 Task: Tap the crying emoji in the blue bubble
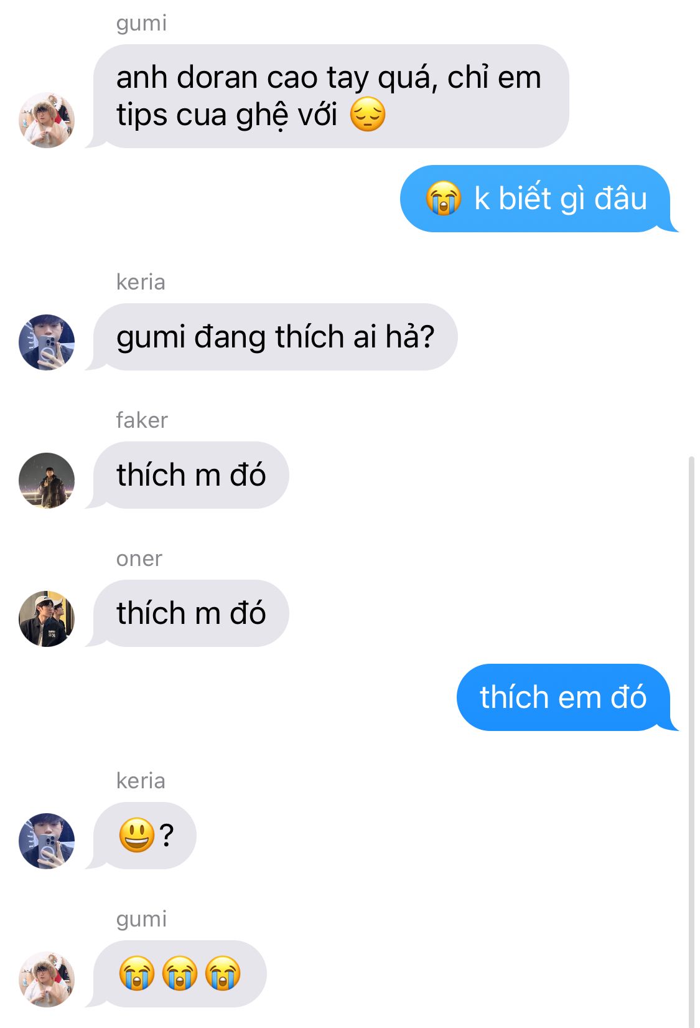(443, 199)
